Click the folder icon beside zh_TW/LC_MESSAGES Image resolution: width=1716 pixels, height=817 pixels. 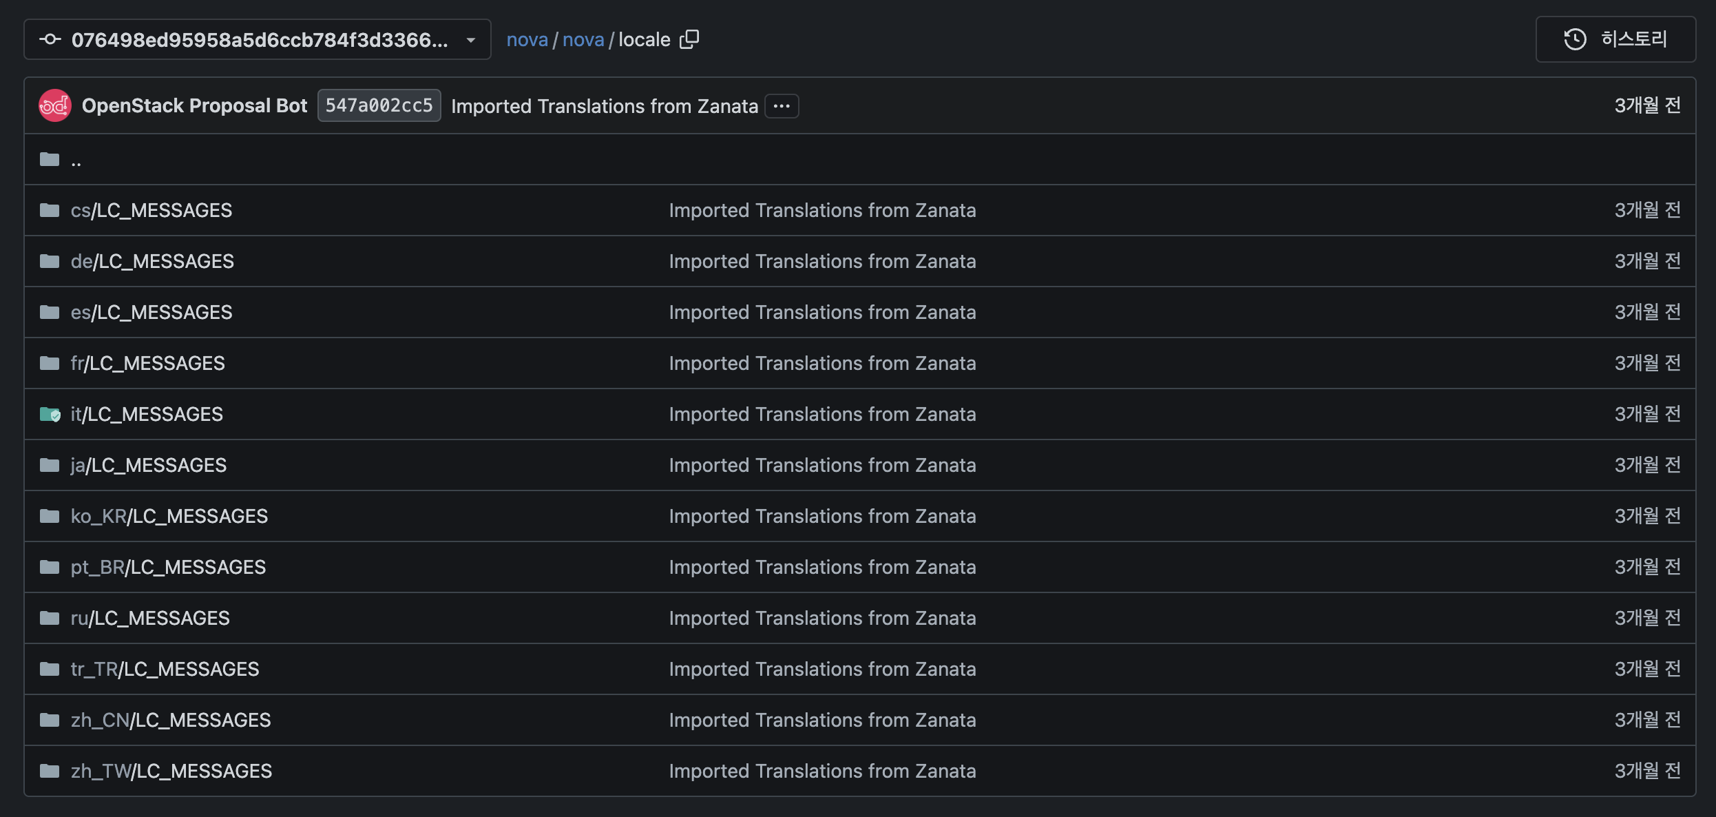(x=50, y=771)
